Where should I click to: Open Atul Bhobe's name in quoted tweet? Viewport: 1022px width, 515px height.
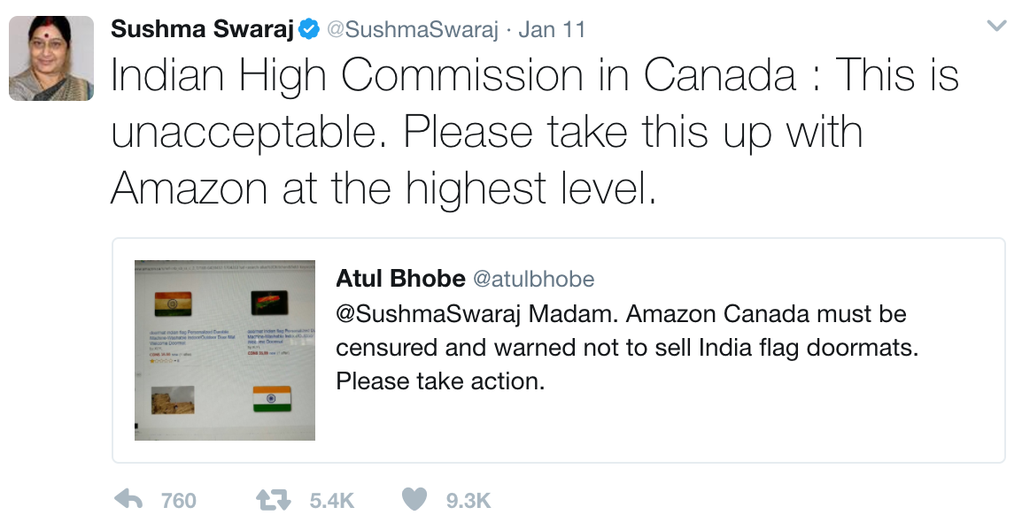[x=400, y=279]
